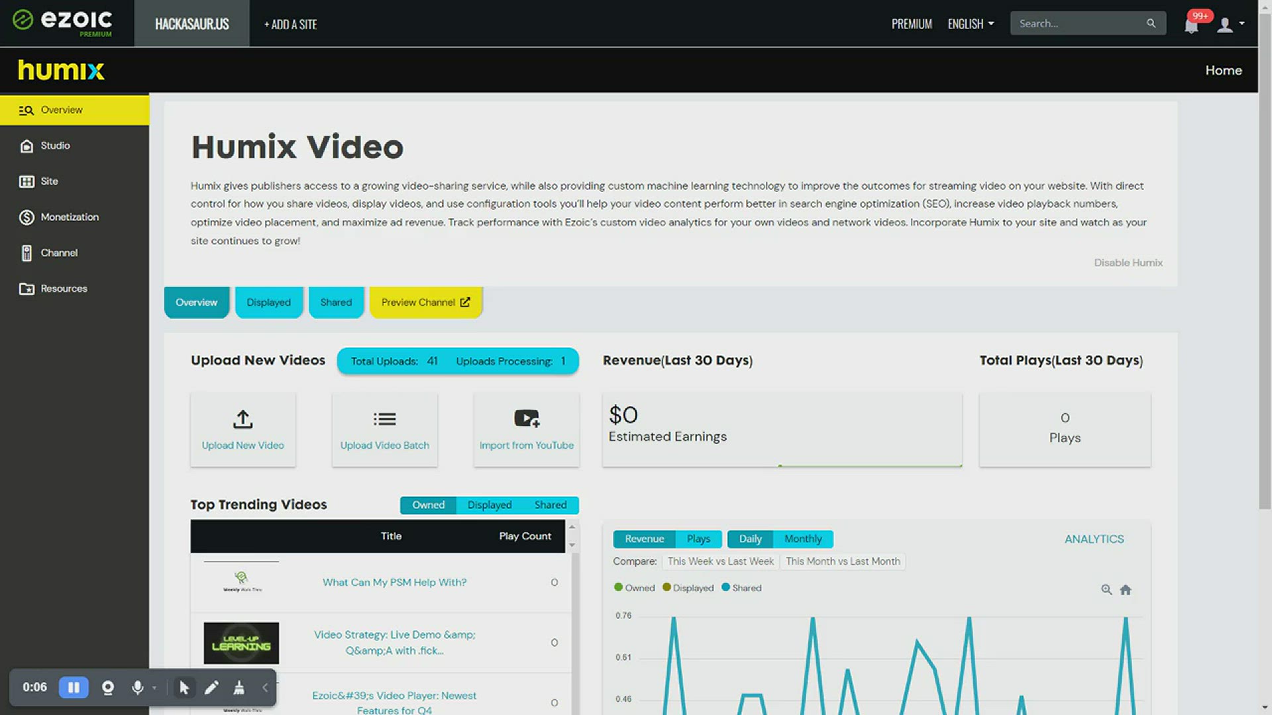1272x715 pixels.
Task: Click the chart zoom magnifier icon
Action: pyautogui.click(x=1106, y=589)
